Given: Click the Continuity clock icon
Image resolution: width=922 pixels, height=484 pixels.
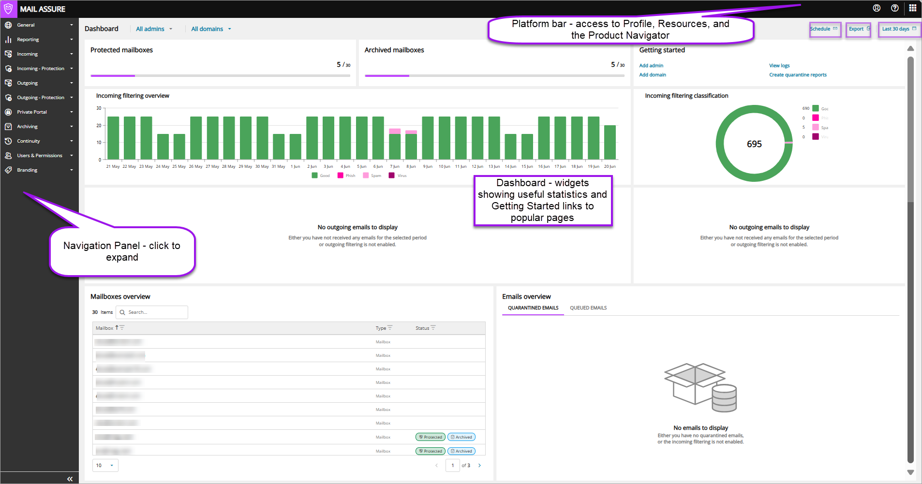Looking at the screenshot, I should click(8, 141).
